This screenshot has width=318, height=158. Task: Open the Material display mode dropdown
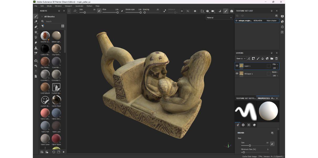pyautogui.click(x=219, y=17)
